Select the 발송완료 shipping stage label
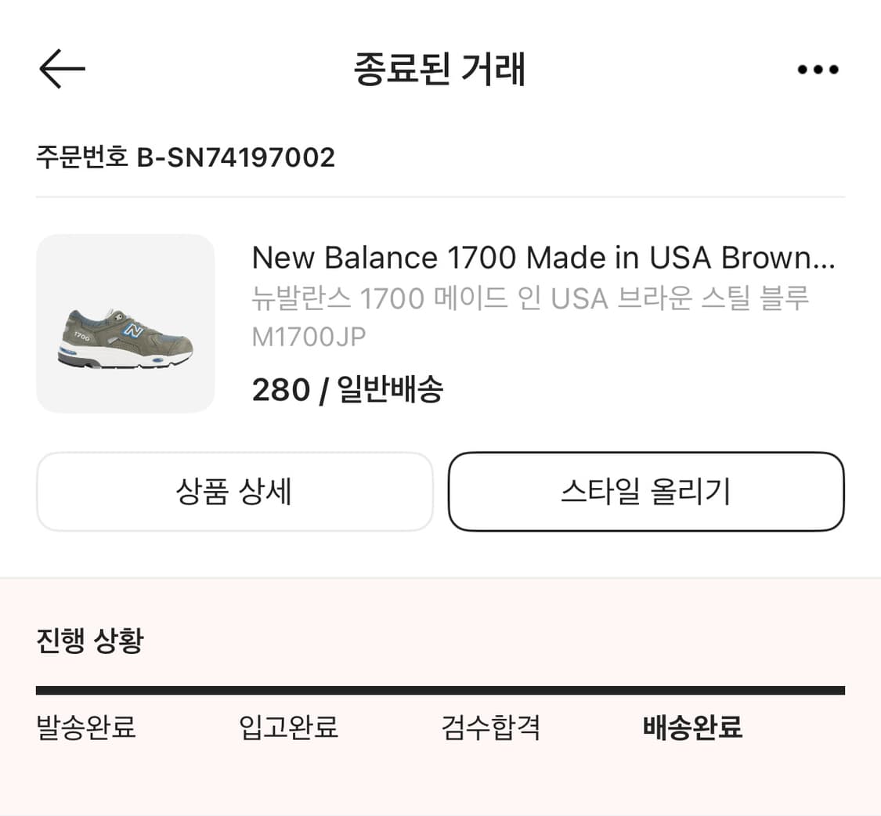 click(x=86, y=728)
